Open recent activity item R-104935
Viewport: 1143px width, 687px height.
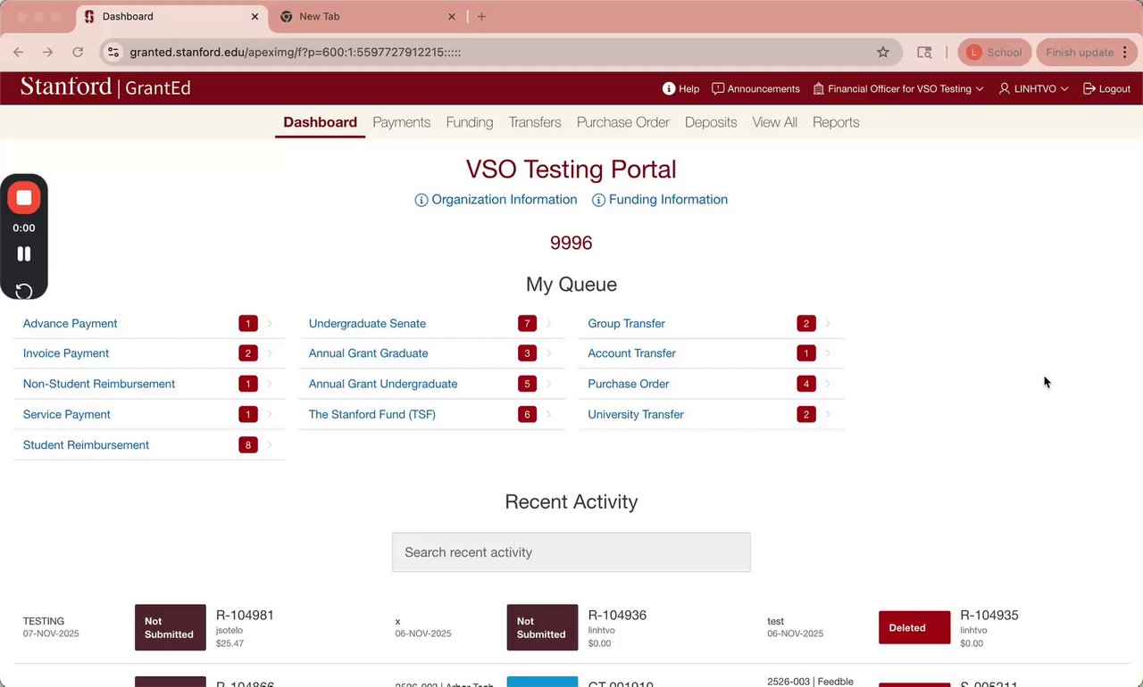pos(989,615)
